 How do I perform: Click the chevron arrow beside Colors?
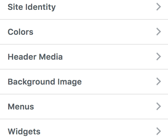(x=159, y=32)
